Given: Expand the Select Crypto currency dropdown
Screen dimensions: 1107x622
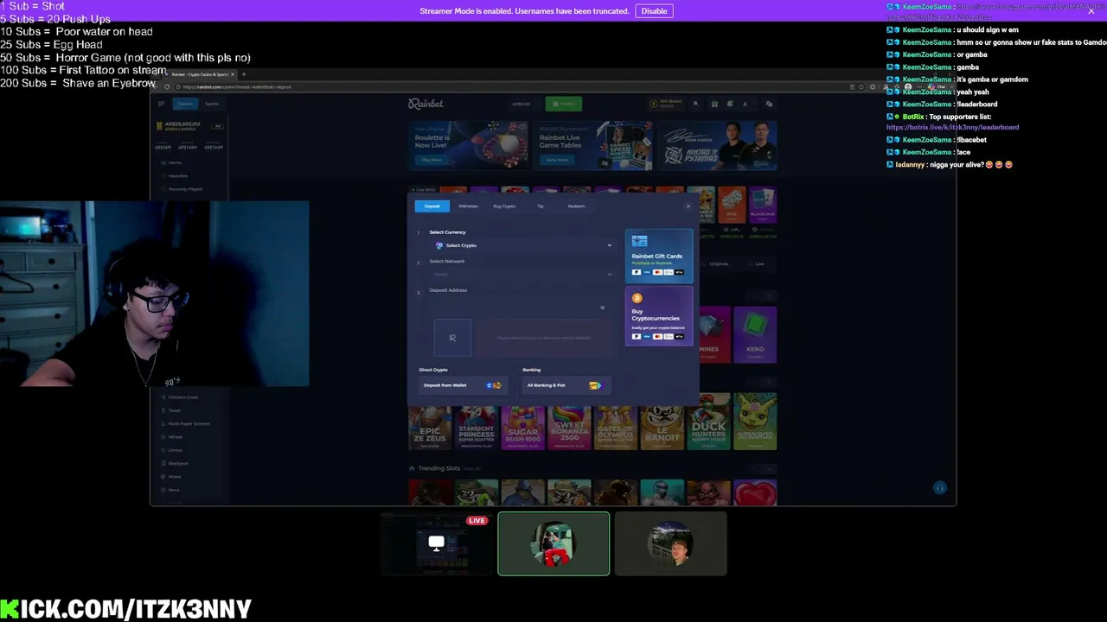Looking at the screenshot, I should pos(523,245).
